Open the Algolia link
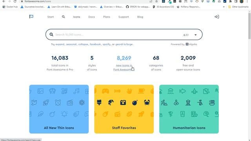Screen dimensions: 251x141 (x=191, y=44)
